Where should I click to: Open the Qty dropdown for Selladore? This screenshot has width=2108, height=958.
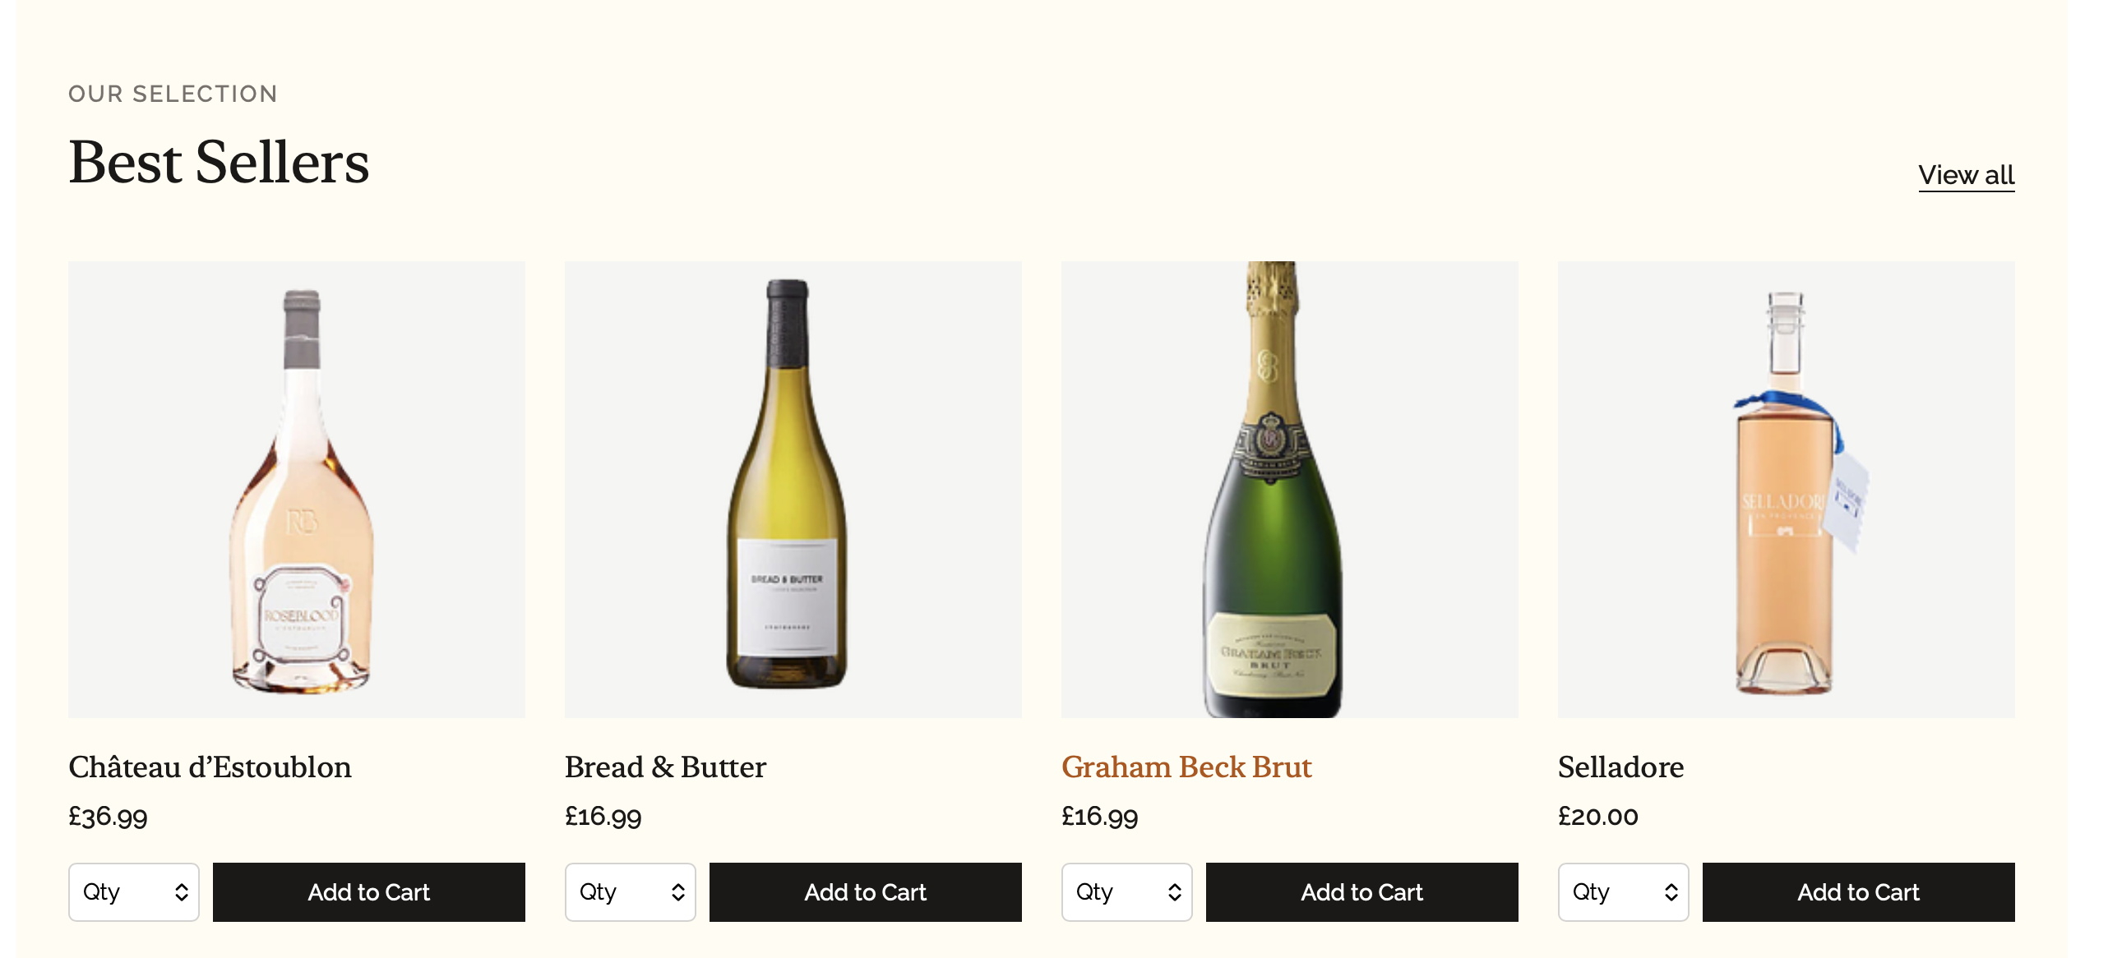tap(1623, 891)
